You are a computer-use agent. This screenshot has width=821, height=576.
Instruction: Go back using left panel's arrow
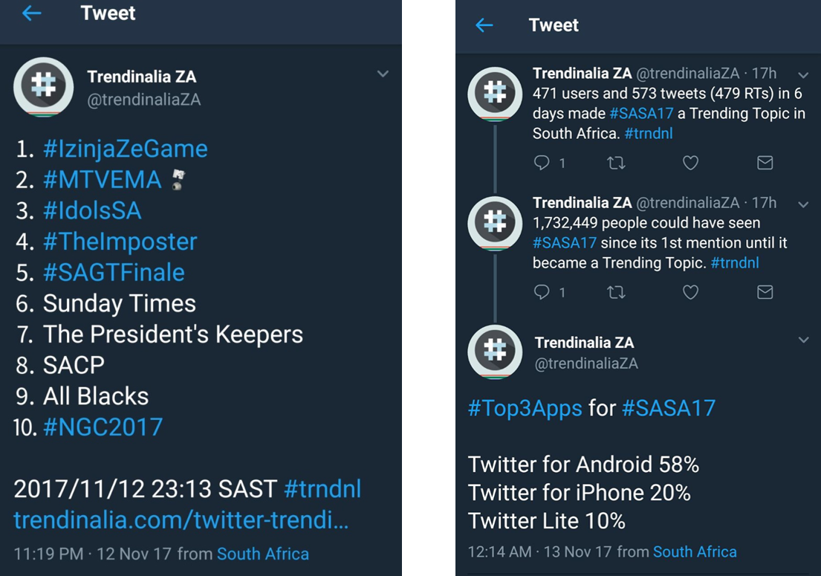click(31, 13)
